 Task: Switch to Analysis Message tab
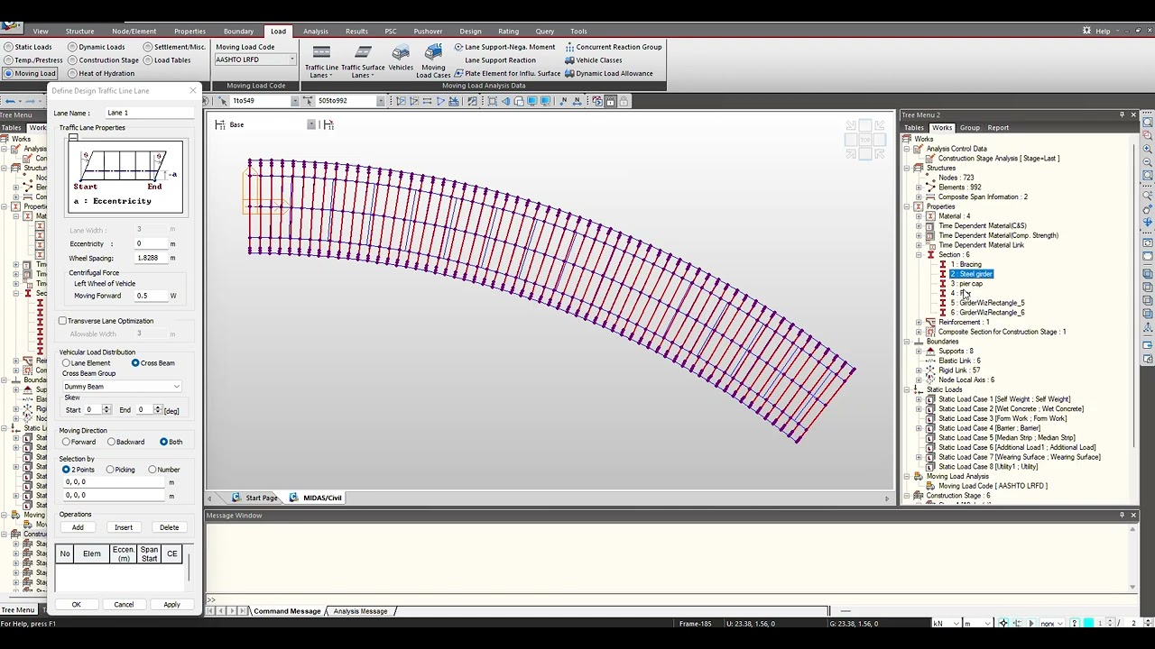click(x=360, y=611)
